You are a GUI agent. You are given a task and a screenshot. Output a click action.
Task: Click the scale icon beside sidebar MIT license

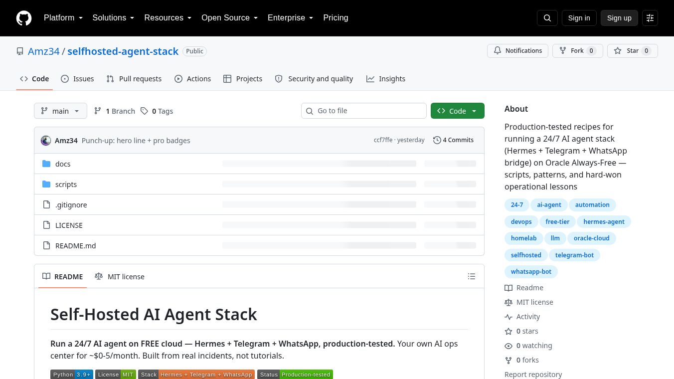(x=508, y=302)
